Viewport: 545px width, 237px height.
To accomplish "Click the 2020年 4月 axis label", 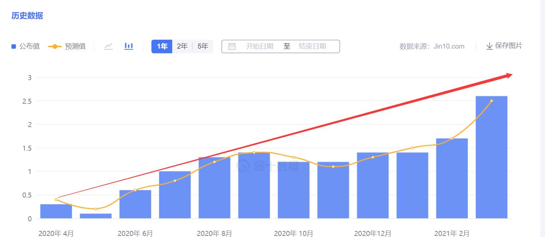I will [56, 233].
